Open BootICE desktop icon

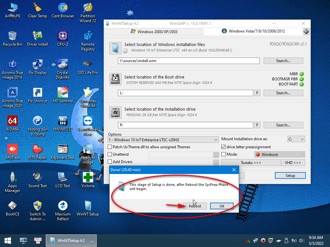coord(13,208)
